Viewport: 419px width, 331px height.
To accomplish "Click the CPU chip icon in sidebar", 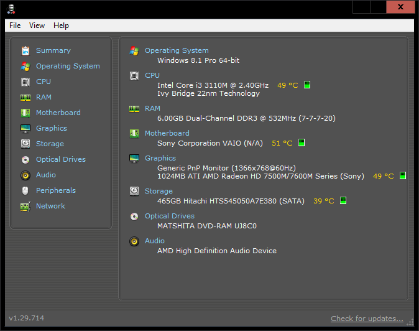I will tap(25, 82).
